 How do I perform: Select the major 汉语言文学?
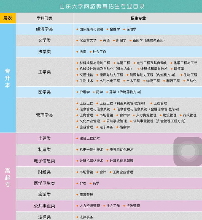88,40
